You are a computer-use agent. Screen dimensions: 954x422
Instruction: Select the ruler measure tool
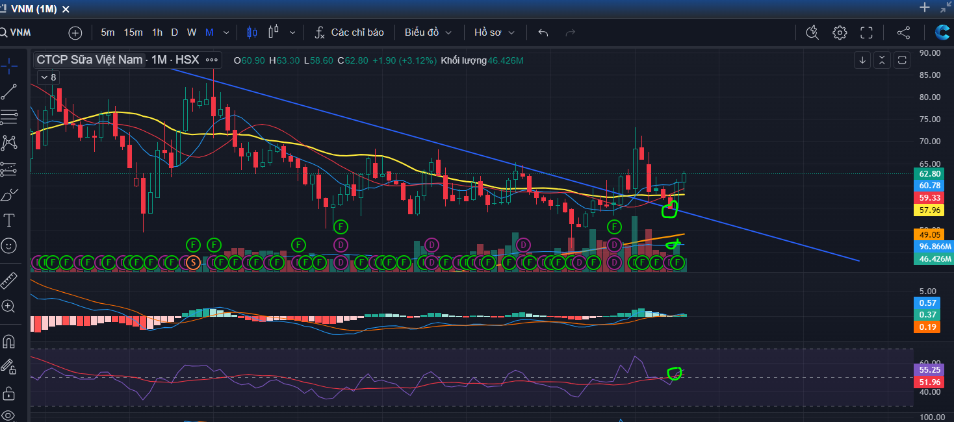(x=9, y=280)
